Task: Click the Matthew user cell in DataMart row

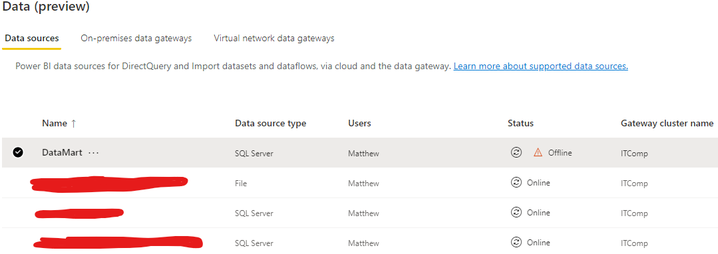Action: pos(363,154)
